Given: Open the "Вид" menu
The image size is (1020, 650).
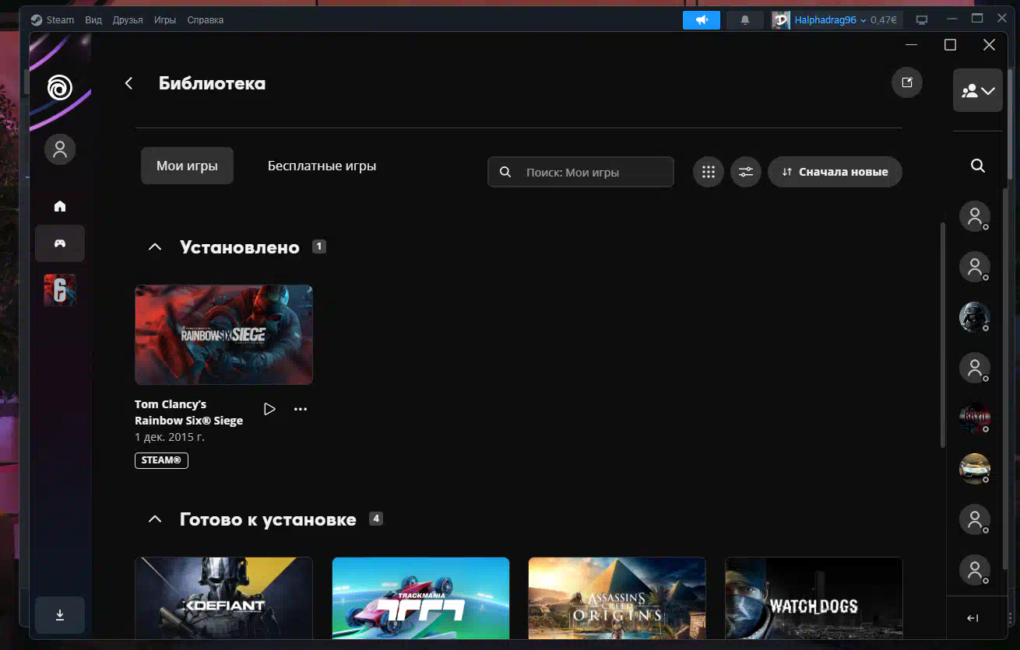Looking at the screenshot, I should (93, 20).
